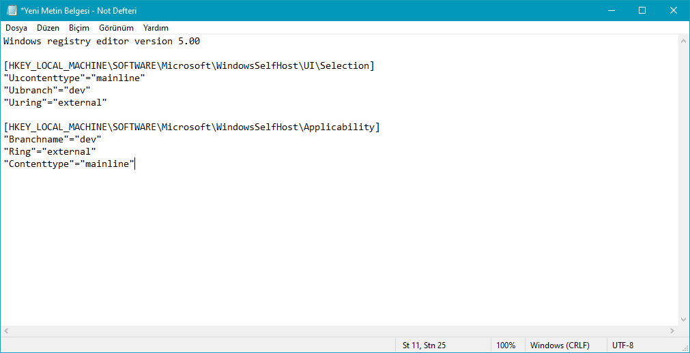This screenshot has width=690, height=353.
Task: Click the '*Yeni Metin Belgesi - Not Defteri' title
Action: click(x=78, y=10)
